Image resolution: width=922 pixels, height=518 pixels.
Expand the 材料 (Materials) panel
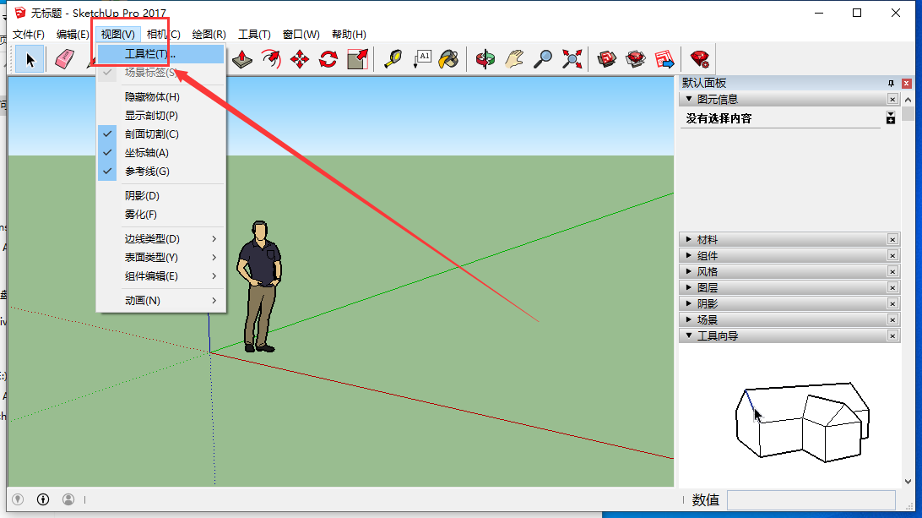tap(708, 240)
